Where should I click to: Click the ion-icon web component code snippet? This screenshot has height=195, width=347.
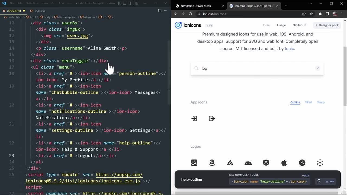pos(269,181)
